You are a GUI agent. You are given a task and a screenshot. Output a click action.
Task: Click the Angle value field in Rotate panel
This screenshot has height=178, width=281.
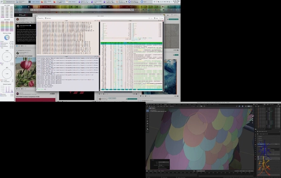[x=164, y=161]
